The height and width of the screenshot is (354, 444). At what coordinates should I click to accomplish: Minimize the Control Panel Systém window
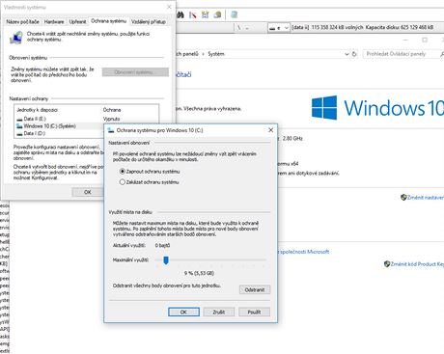point(405,40)
